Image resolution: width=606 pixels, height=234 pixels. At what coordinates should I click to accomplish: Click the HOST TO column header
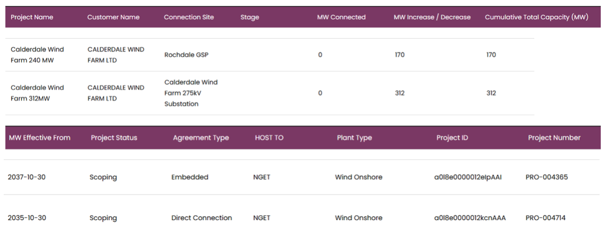[269, 137]
